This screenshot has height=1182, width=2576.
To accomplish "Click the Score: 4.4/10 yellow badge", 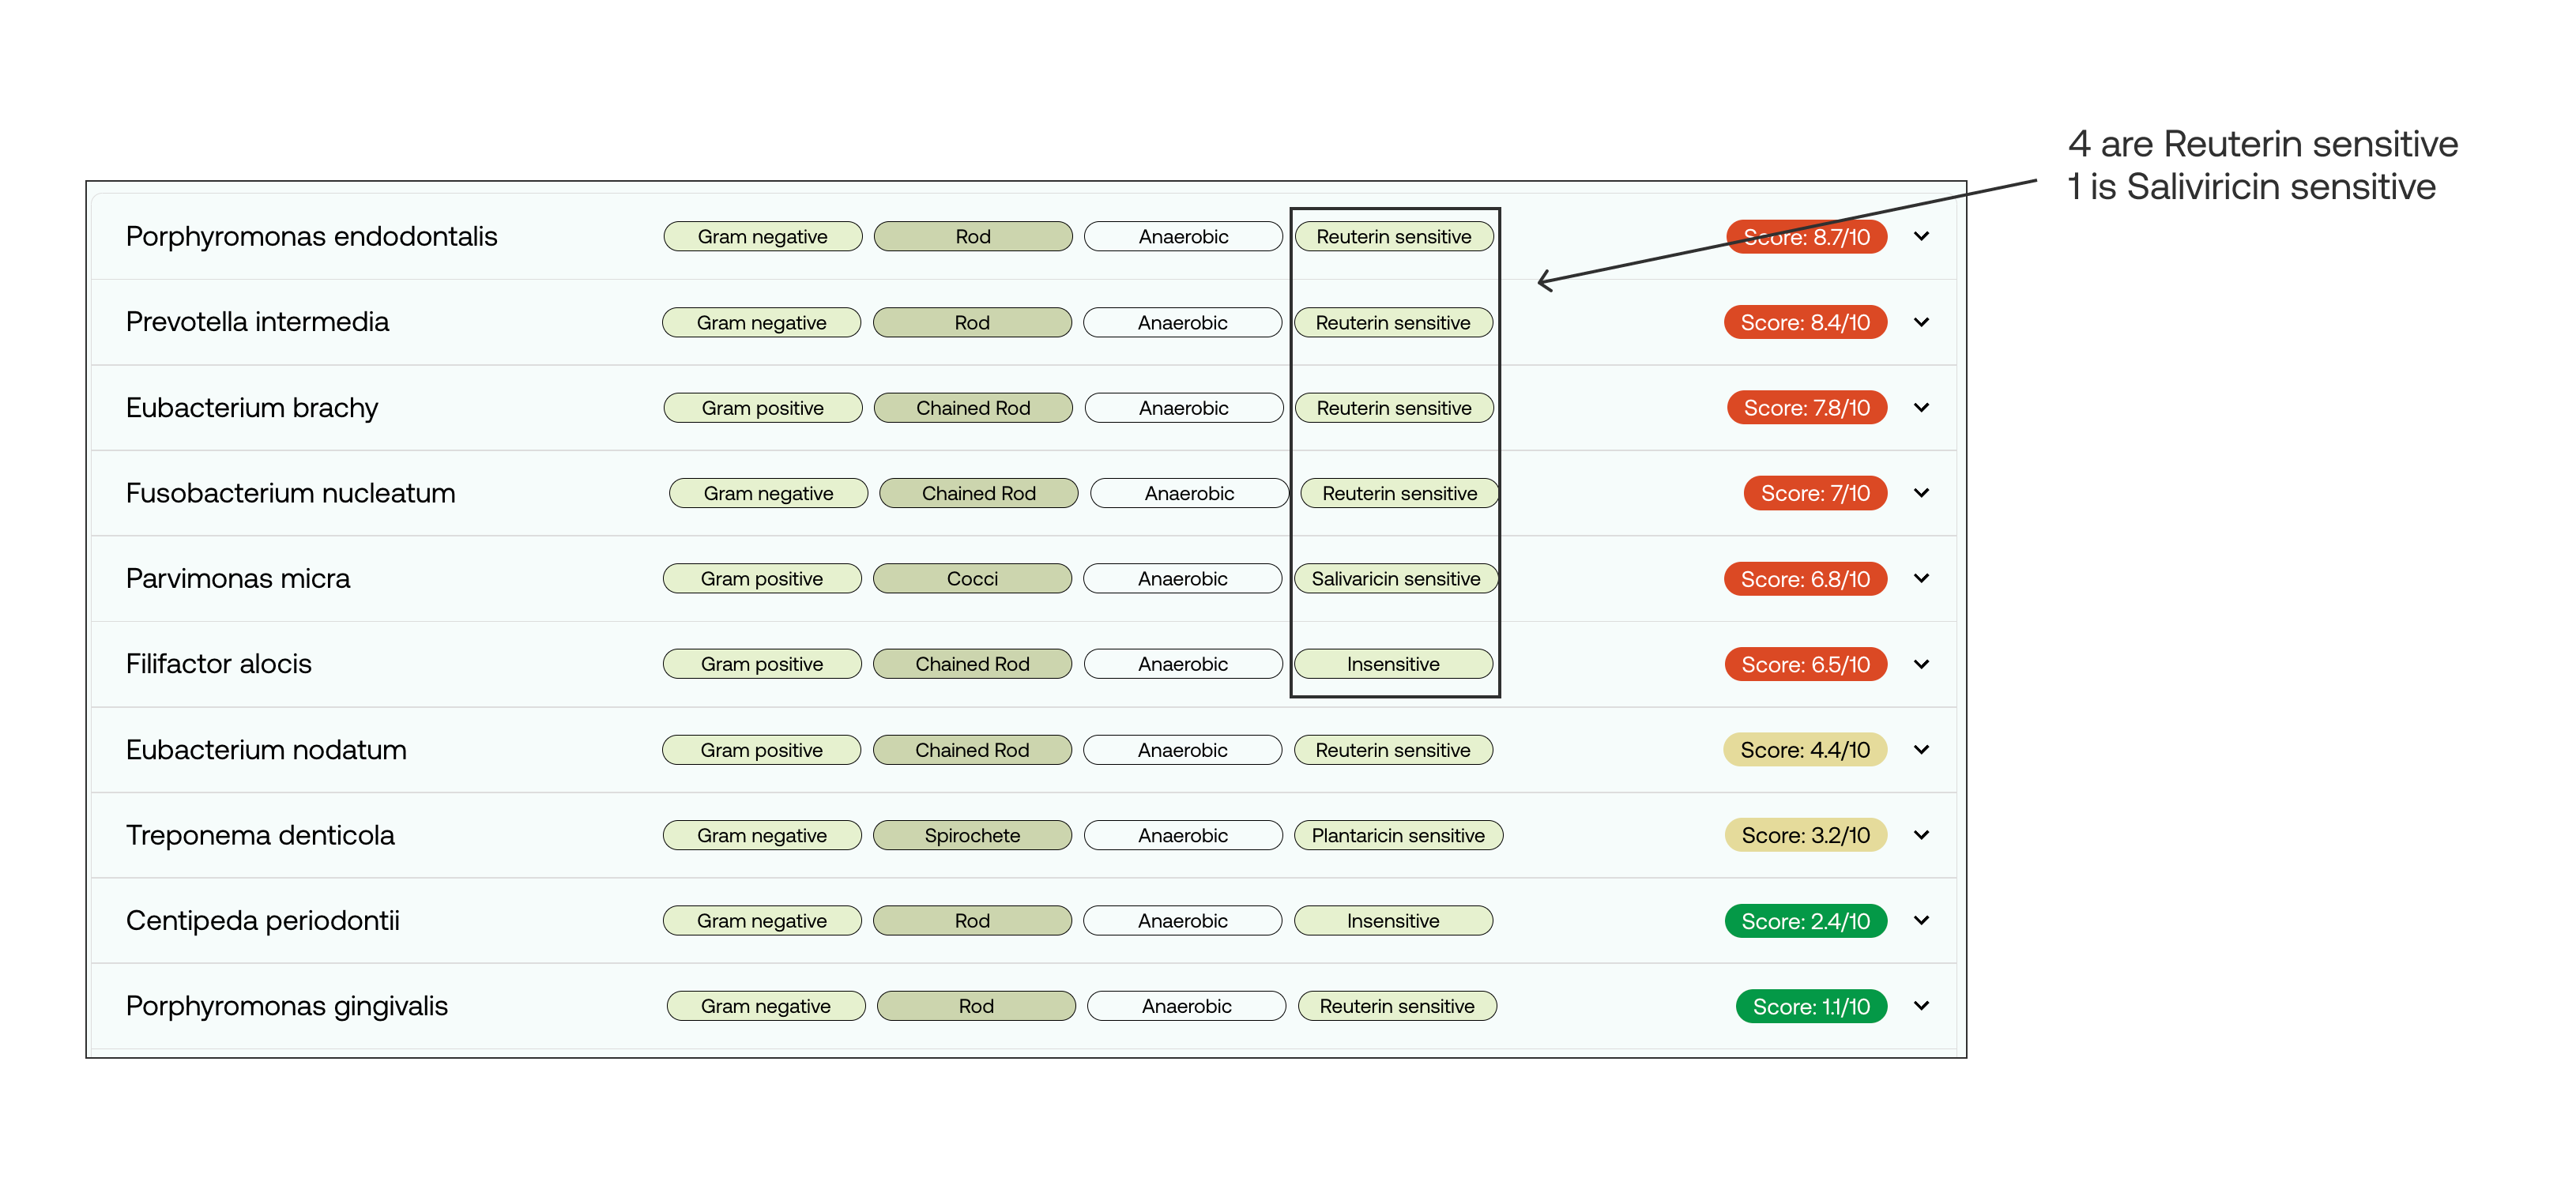I will [x=1805, y=750].
